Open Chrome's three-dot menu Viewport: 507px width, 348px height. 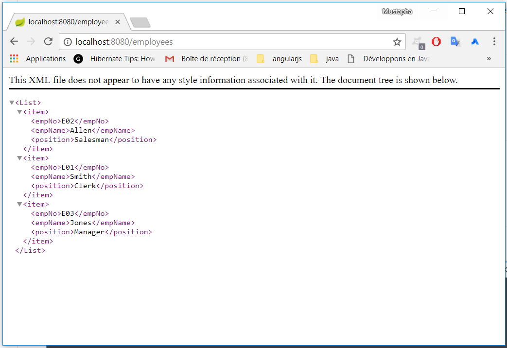pos(494,41)
